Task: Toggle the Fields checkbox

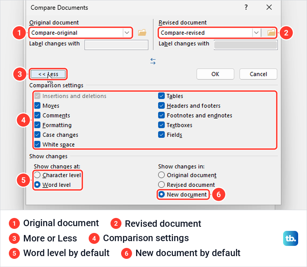Action: tap(161, 135)
